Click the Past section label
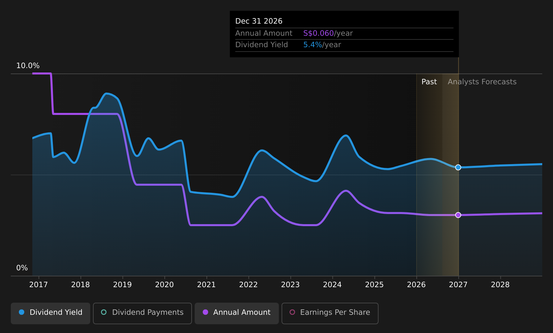 429,82
